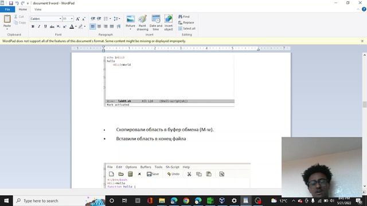The height and width of the screenshot is (206, 367).
Task: Undo the last action in the quick access toolbar
Action: click(17, 3)
